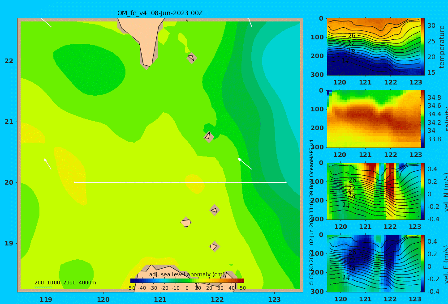Click the 34.8 tick on salinity colorbar

[x=434, y=97]
